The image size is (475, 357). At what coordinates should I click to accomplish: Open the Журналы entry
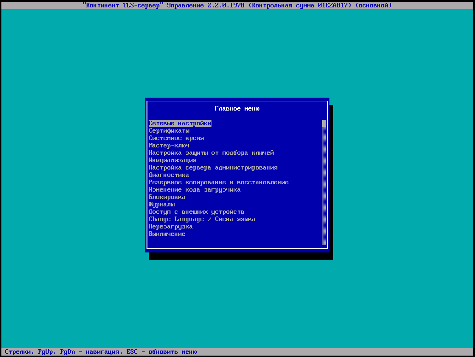click(162, 205)
